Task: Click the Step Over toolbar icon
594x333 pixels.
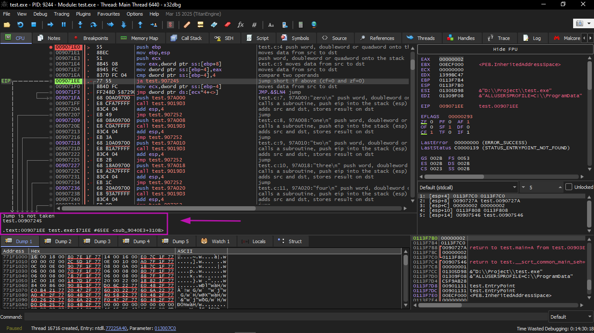Action: click(x=93, y=25)
